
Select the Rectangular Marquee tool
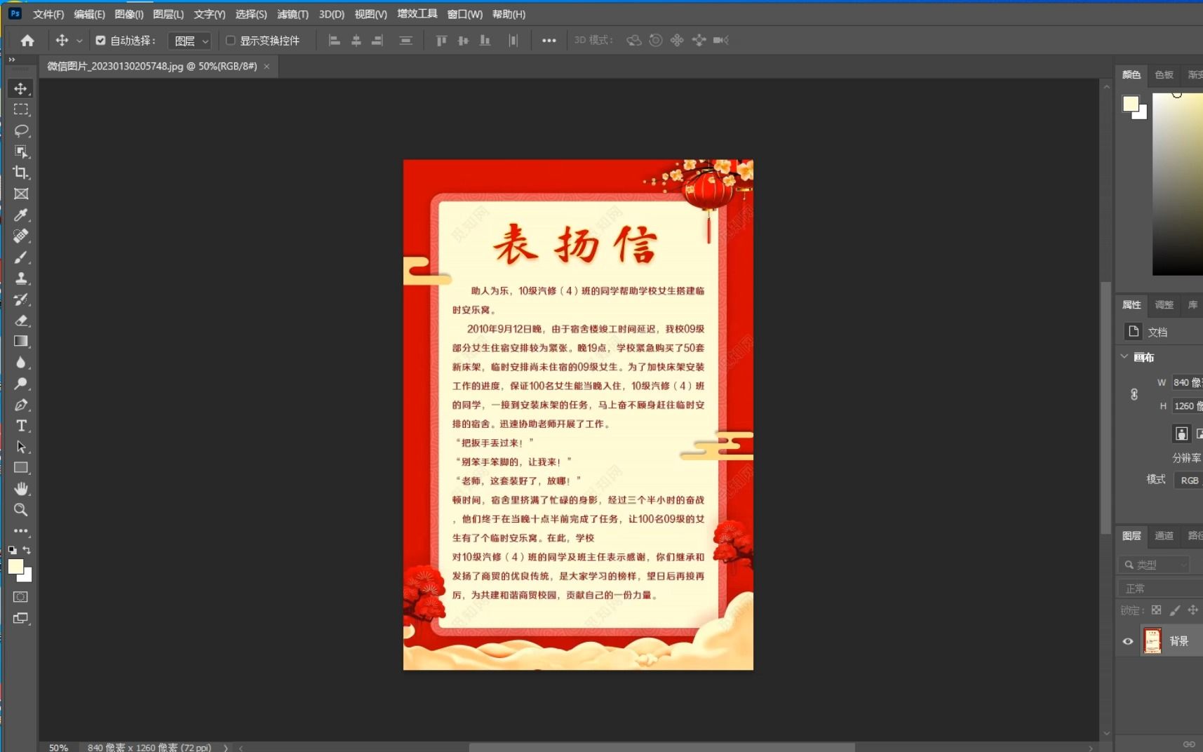click(20, 109)
